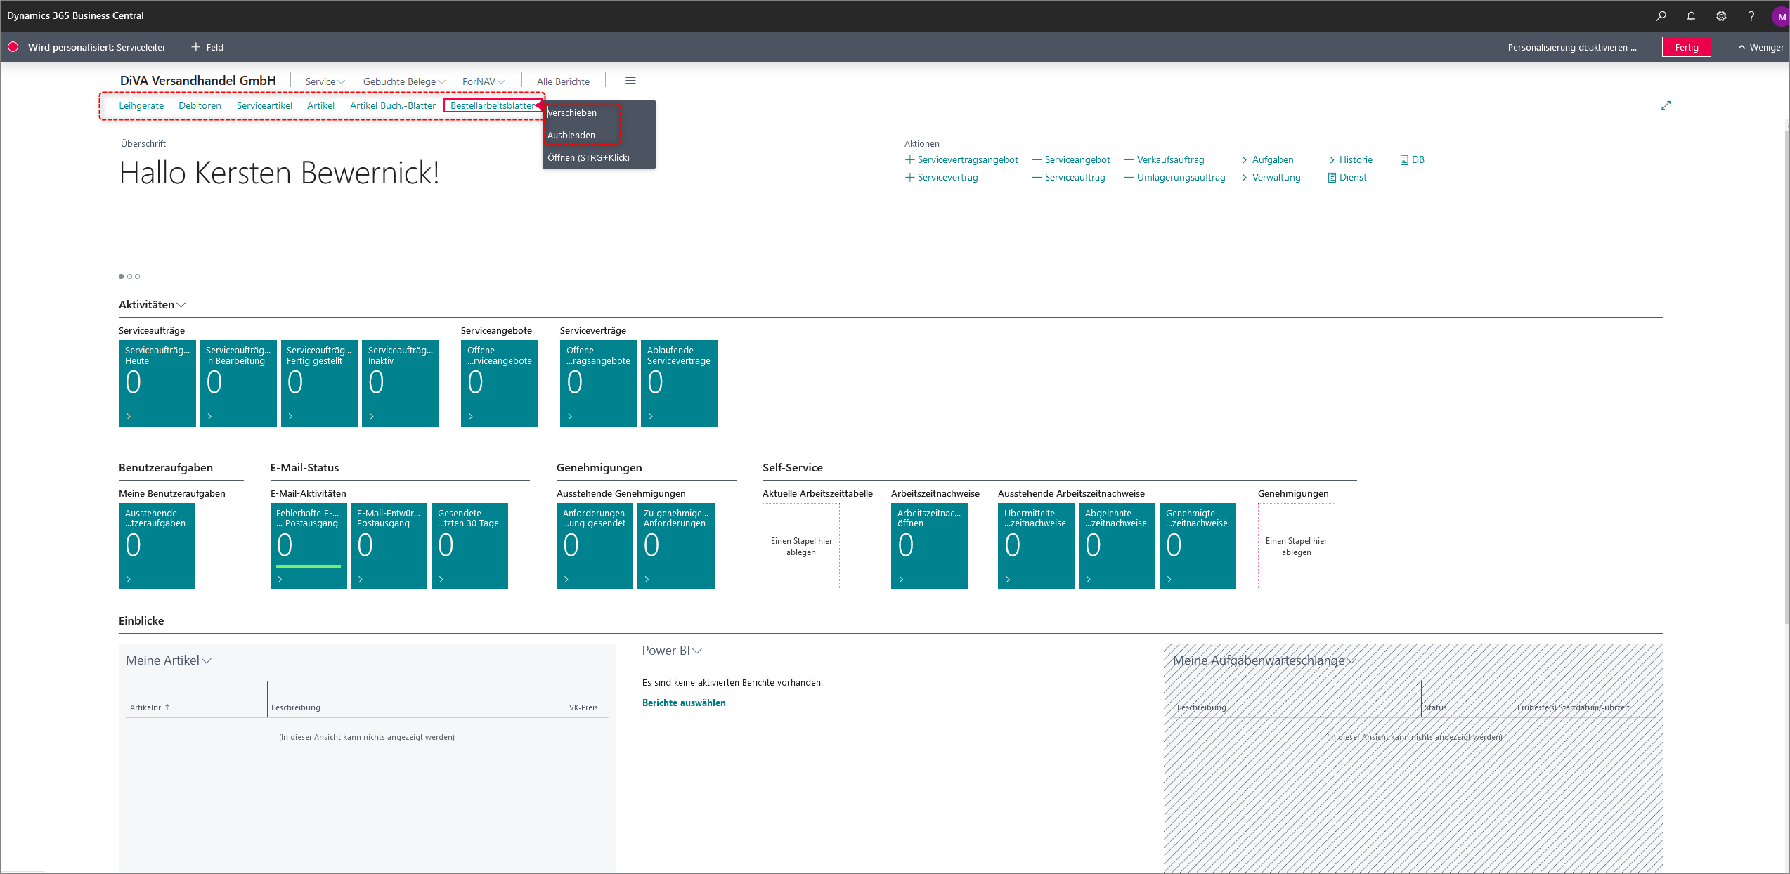This screenshot has width=1790, height=874.
Task: Open Debitoren navigation item
Action: [200, 105]
